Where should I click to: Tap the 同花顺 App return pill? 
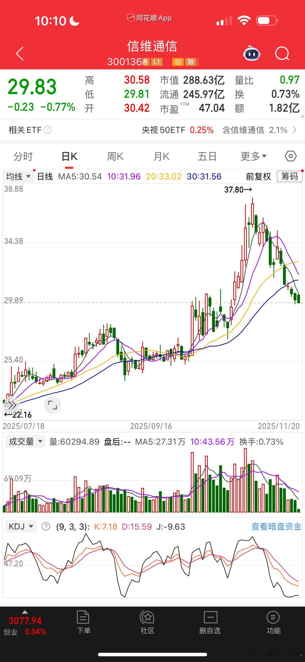[x=149, y=18]
